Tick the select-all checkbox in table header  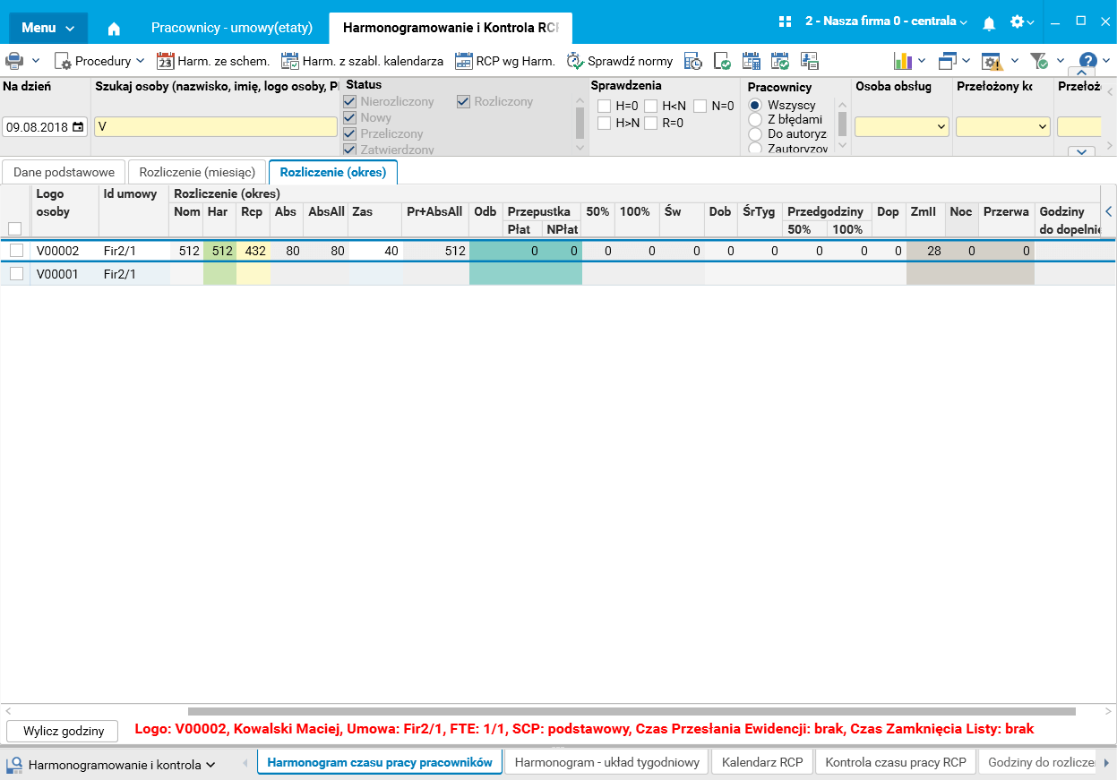pos(14,228)
